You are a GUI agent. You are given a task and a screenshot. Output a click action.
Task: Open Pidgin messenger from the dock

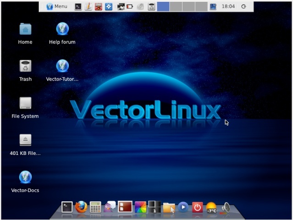110,207
